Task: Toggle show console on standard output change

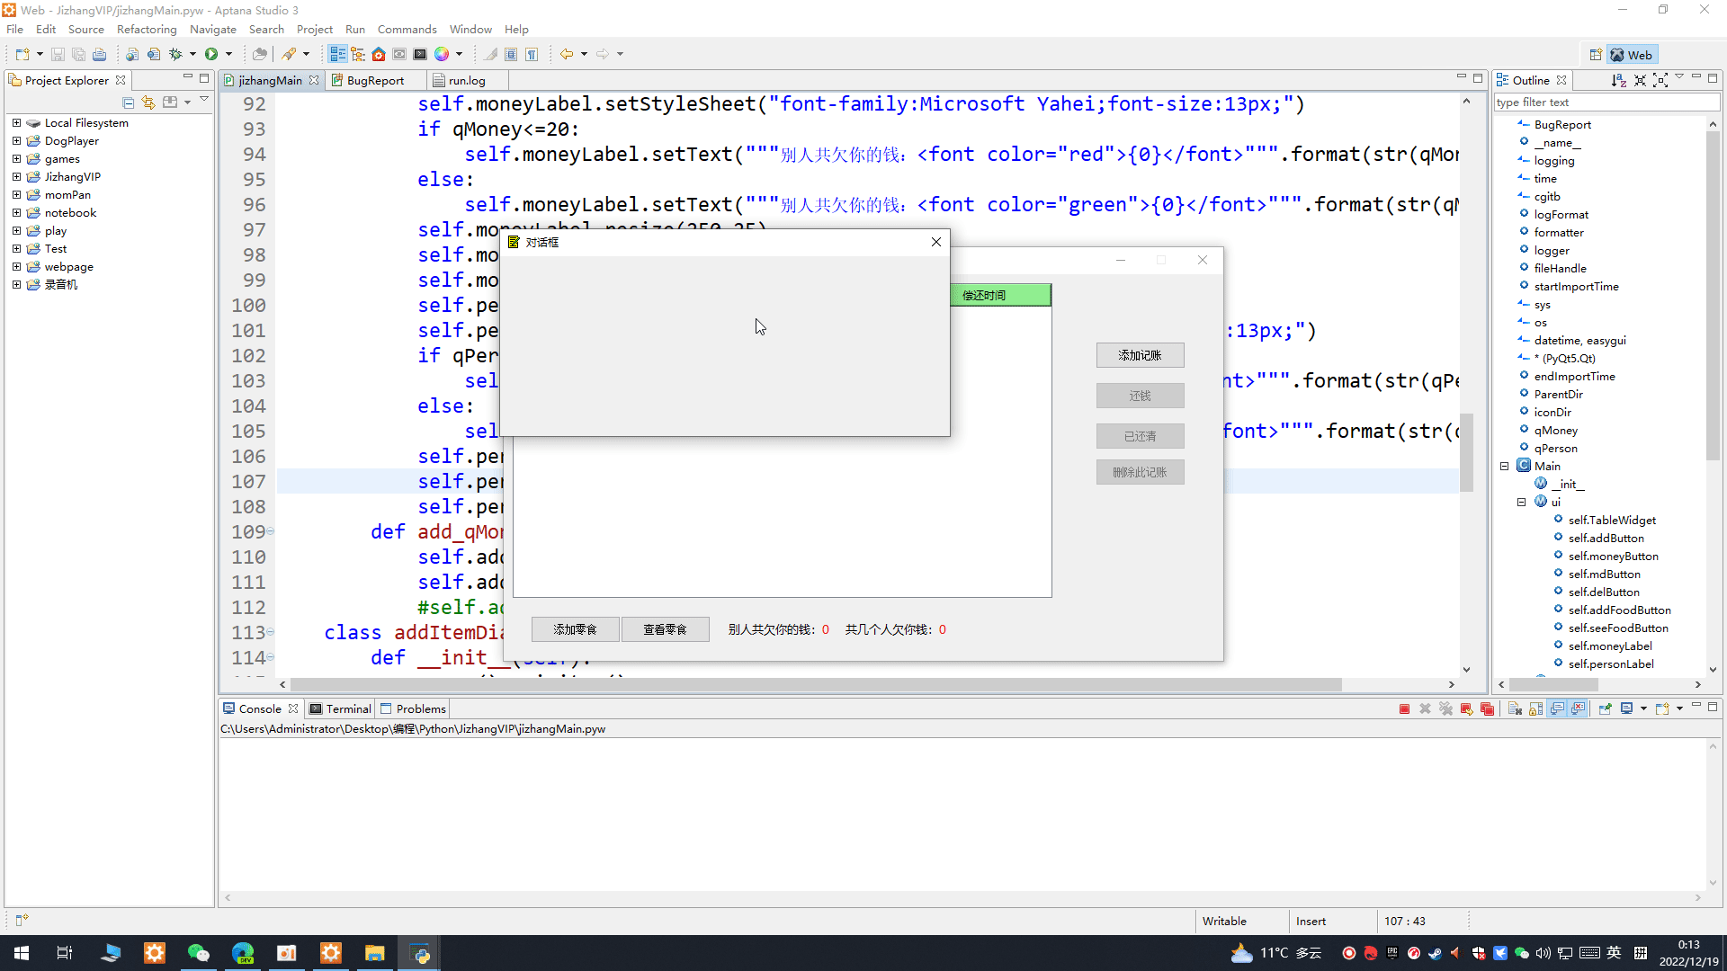Action: click(1557, 709)
